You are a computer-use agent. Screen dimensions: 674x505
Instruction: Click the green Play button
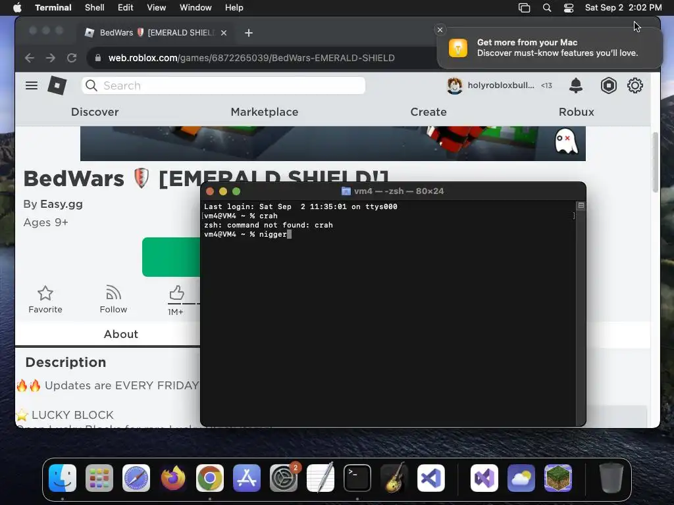[171, 257]
